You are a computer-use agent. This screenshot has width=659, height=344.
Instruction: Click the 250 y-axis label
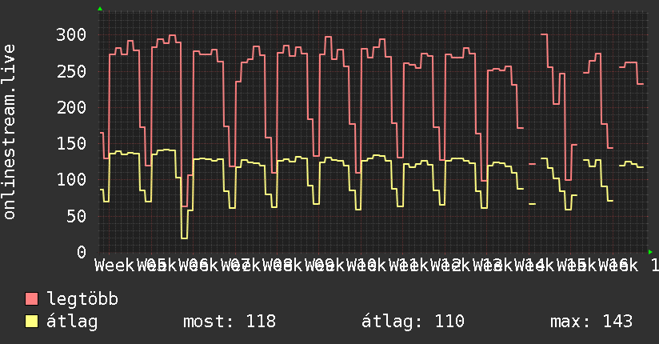pos(71,71)
